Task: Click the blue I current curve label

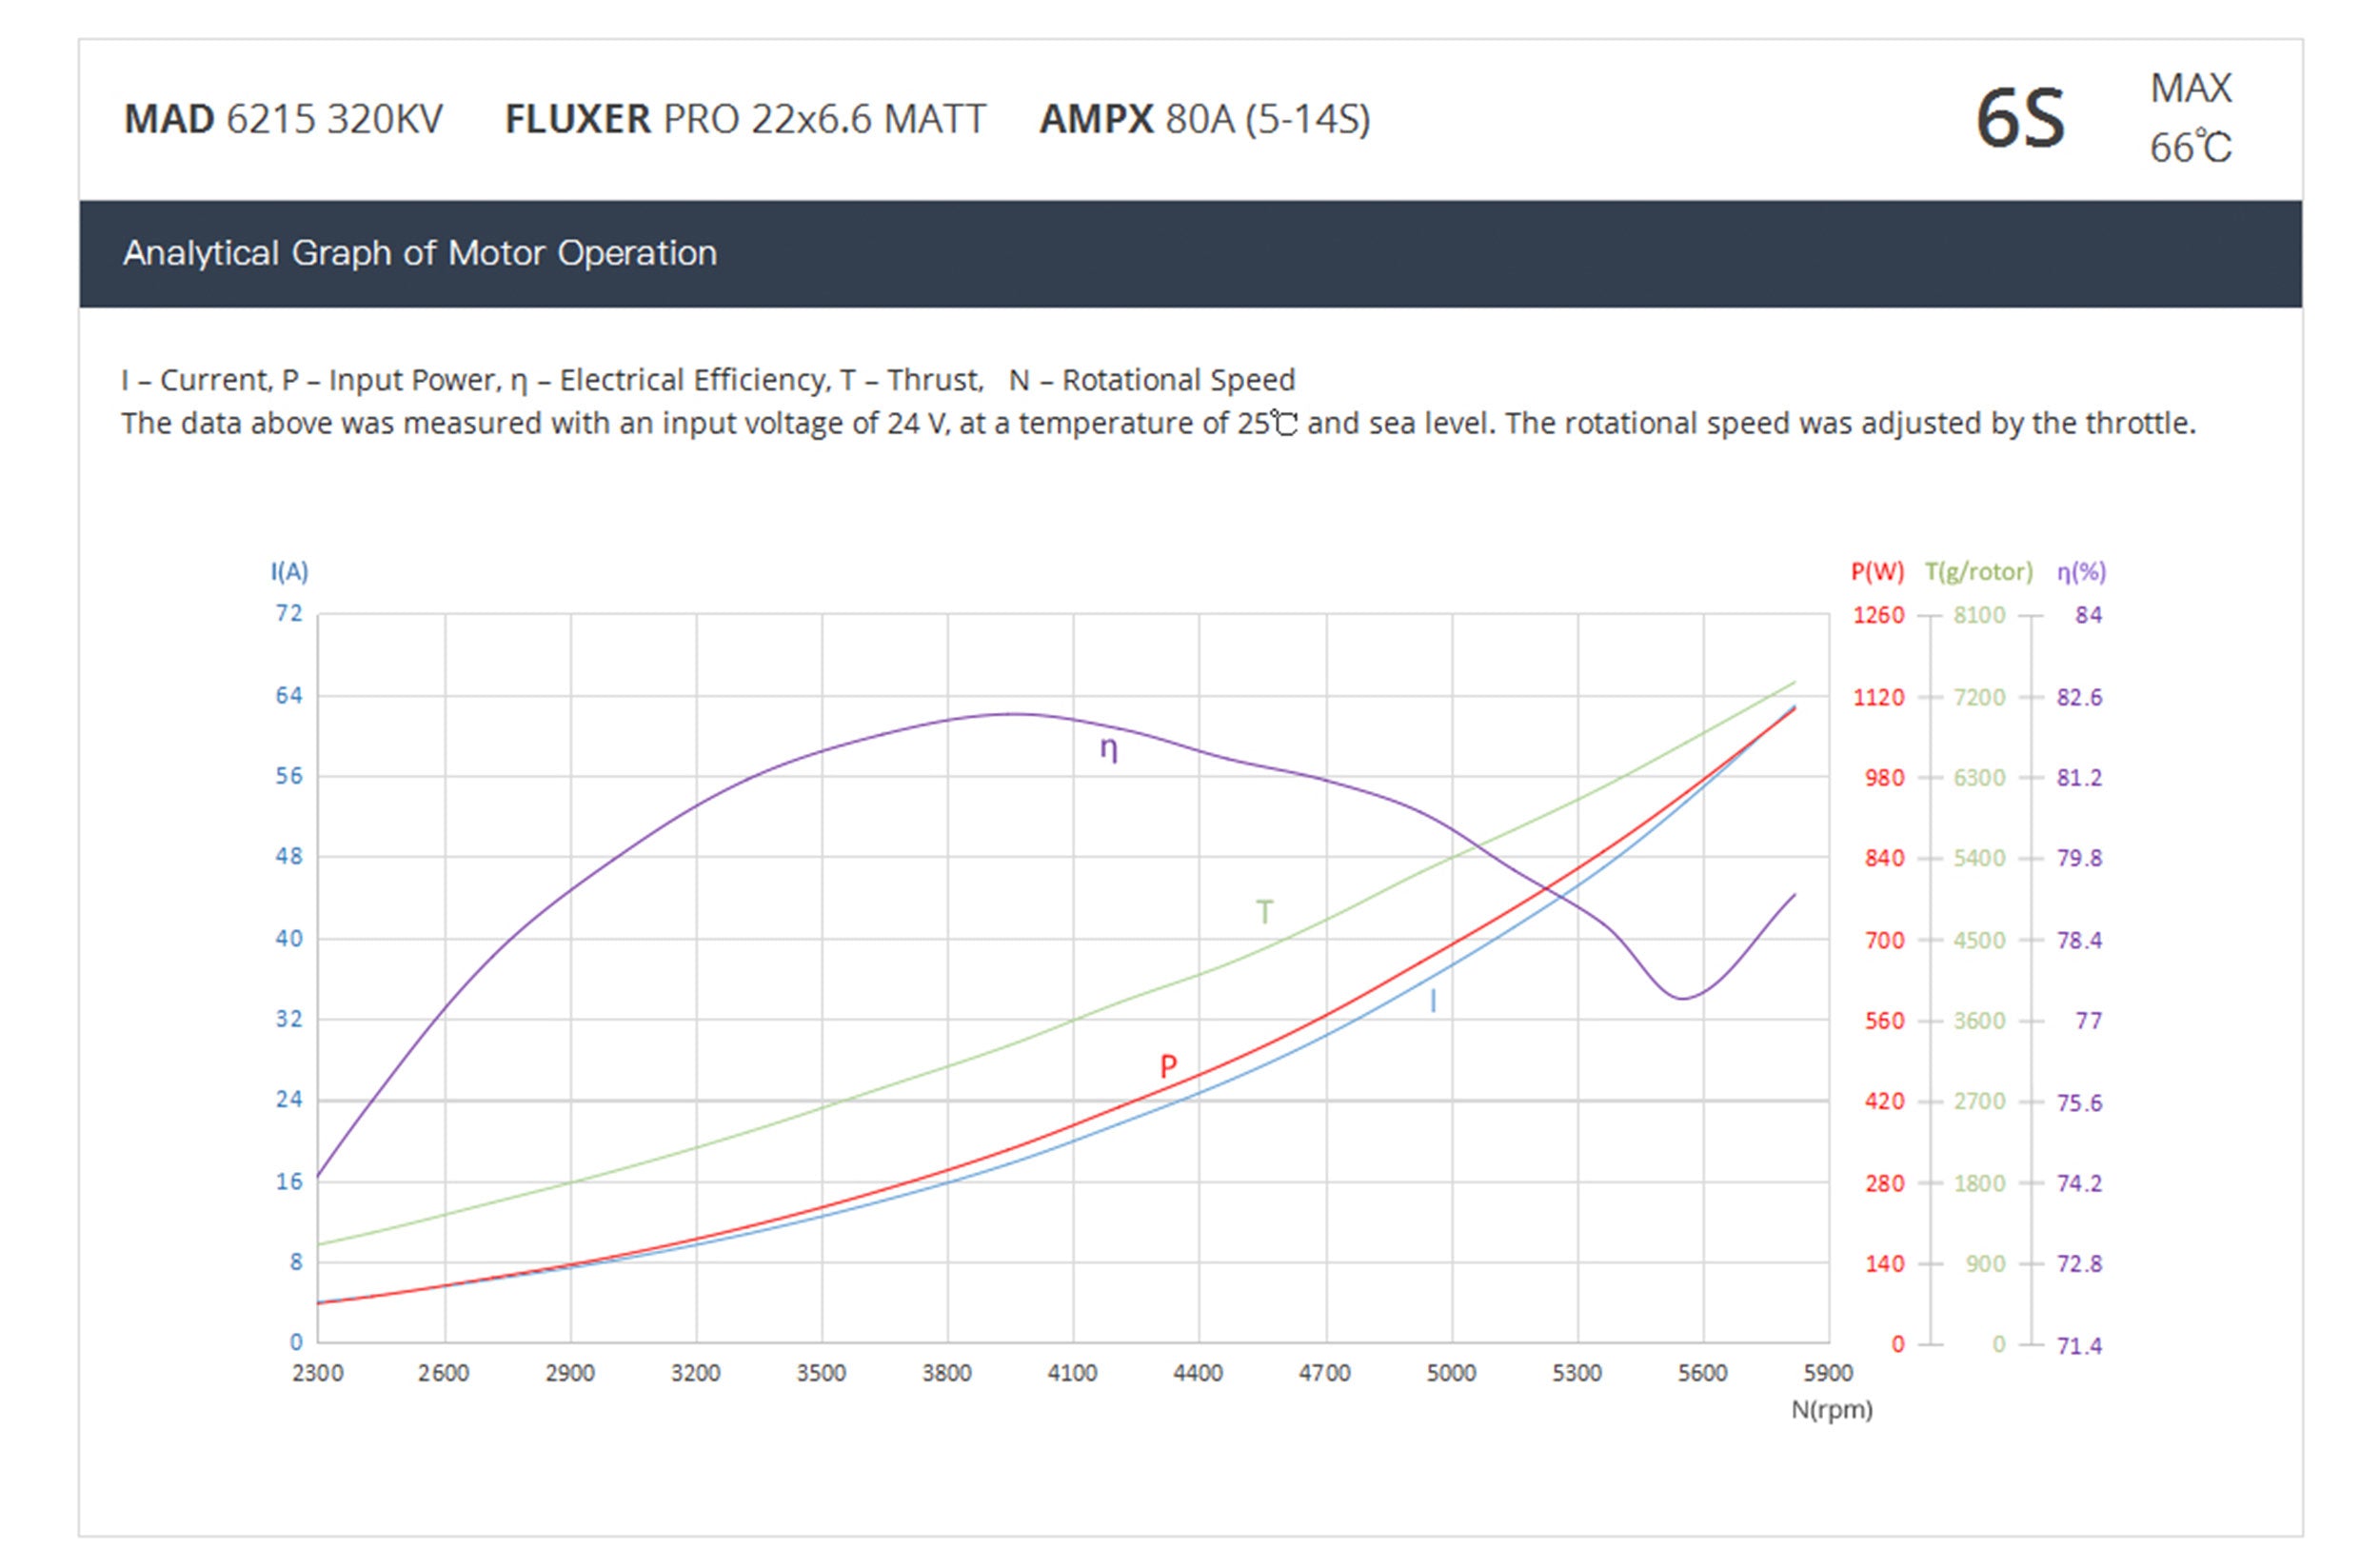Action: pyautogui.click(x=1433, y=1001)
